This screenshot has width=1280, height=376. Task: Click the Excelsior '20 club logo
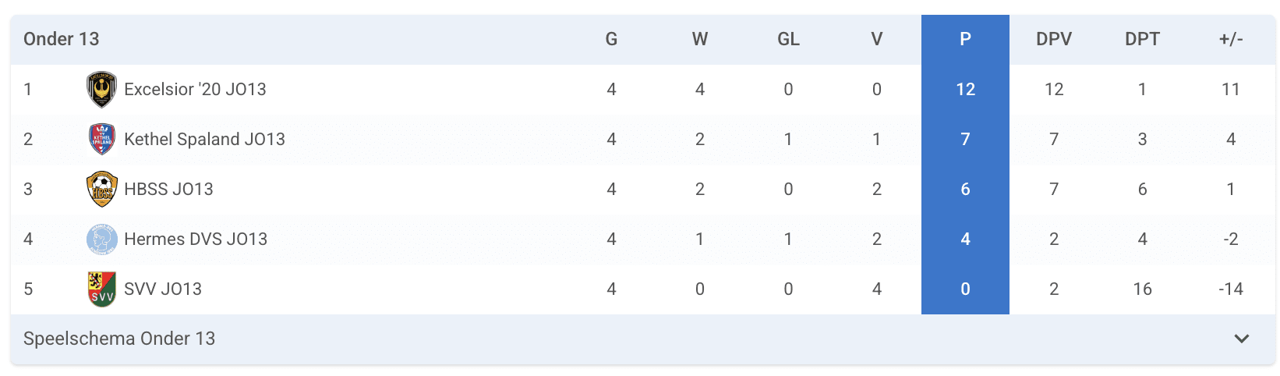[x=101, y=90]
